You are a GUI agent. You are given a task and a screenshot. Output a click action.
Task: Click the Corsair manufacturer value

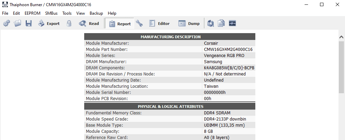(211, 43)
